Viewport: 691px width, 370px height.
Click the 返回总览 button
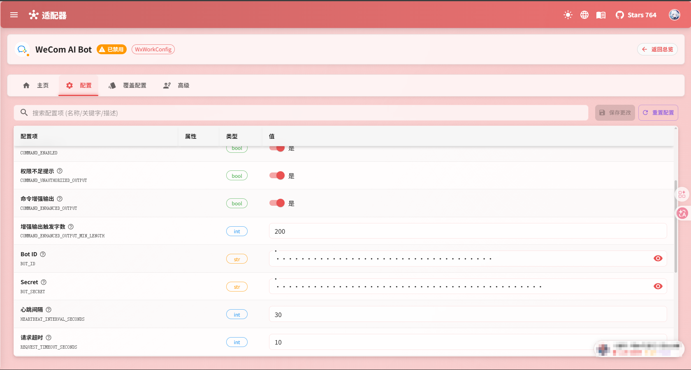coord(657,49)
